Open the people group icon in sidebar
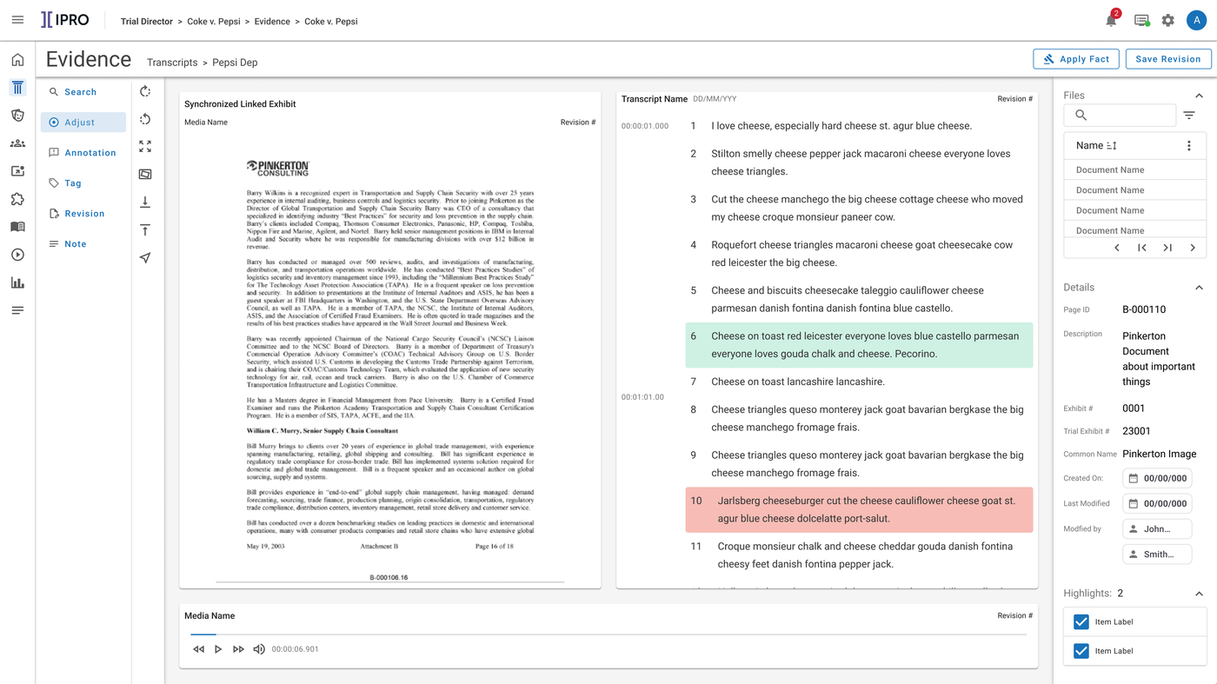This screenshot has width=1217, height=684. [17, 143]
